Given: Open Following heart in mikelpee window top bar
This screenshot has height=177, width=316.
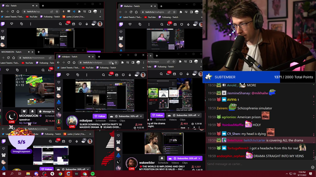Looking at the screenshot, I should (68, 75).
